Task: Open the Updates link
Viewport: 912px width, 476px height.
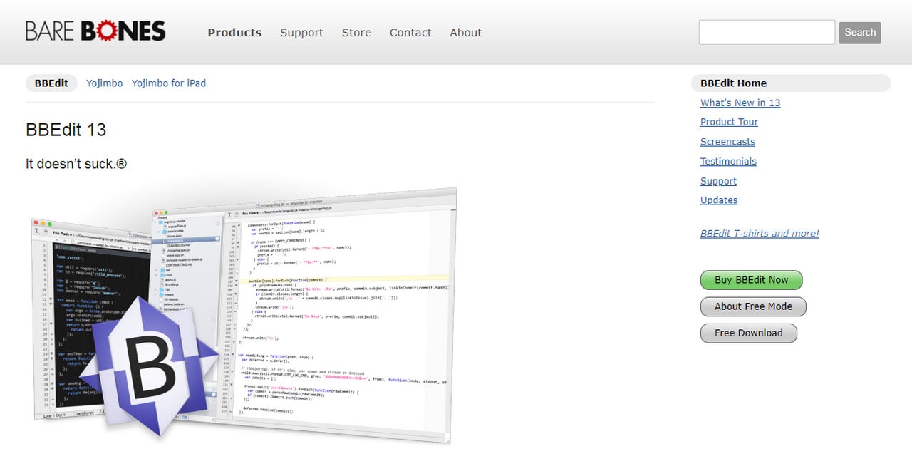Action: pos(719,200)
